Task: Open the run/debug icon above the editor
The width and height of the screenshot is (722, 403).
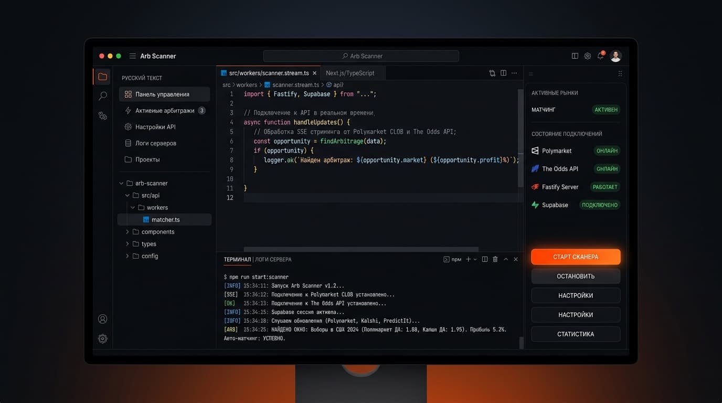Action: [491, 73]
